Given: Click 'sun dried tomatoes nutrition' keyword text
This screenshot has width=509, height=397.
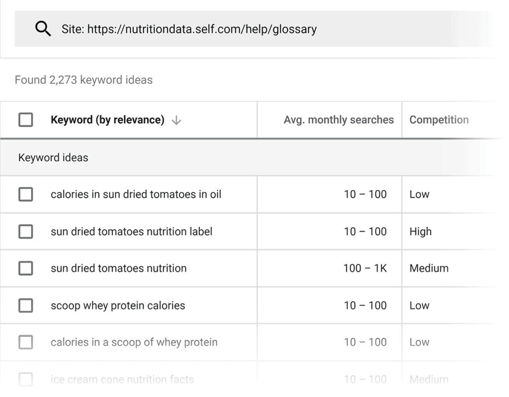Looking at the screenshot, I should tap(118, 268).
